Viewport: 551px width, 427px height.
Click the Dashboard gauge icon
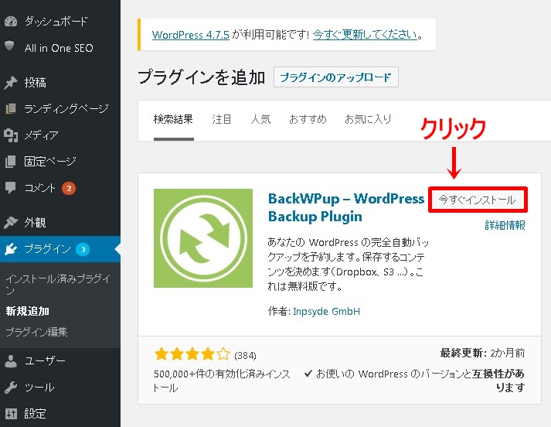(x=11, y=22)
